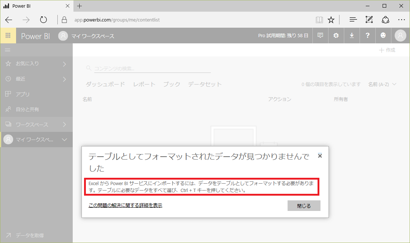Click マイ ワークスペース in the header
The image size is (410, 243).
point(93,36)
